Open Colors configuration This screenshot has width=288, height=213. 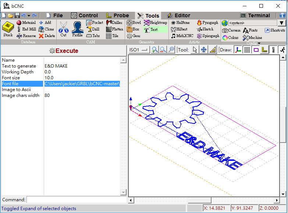point(231,37)
